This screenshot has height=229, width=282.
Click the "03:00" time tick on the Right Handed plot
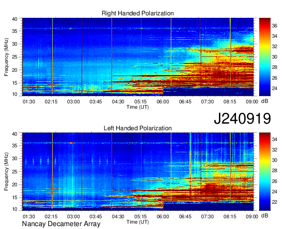tap(73, 102)
